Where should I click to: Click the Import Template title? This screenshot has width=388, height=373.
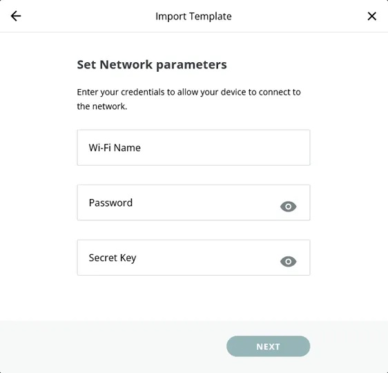pyautogui.click(x=193, y=17)
